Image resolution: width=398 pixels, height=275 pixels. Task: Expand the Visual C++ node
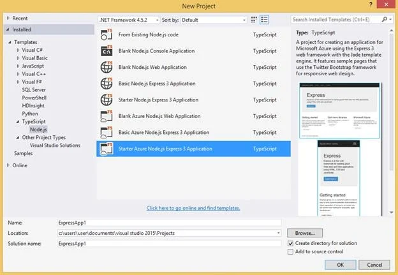click(18, 74)
